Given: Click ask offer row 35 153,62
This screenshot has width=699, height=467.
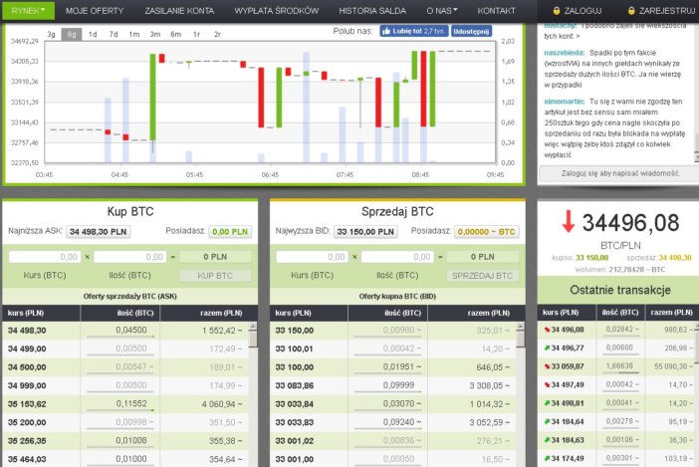Looking at the screenshot, I should [125, 404].
